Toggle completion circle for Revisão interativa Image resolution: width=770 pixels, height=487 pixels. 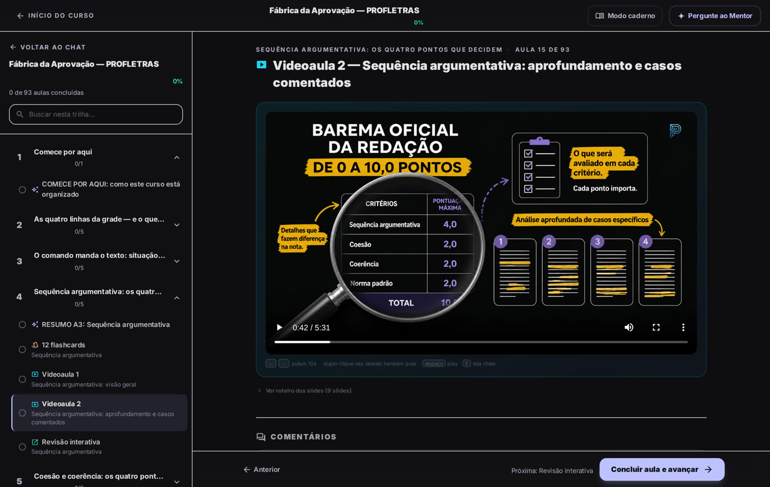(22, 447)
